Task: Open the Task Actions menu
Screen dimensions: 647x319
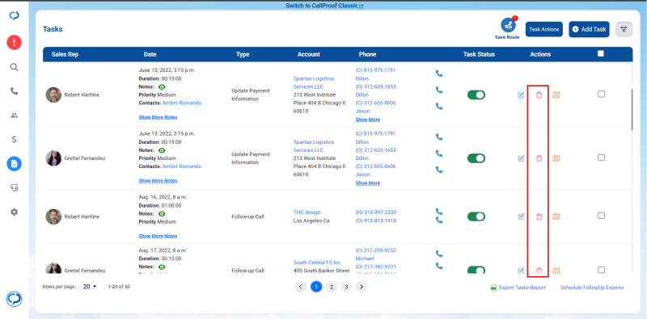Action: coord(543,29)
